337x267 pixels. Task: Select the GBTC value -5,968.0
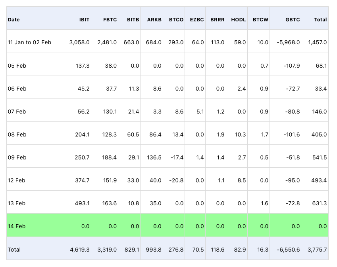click(x=288, y=42)
